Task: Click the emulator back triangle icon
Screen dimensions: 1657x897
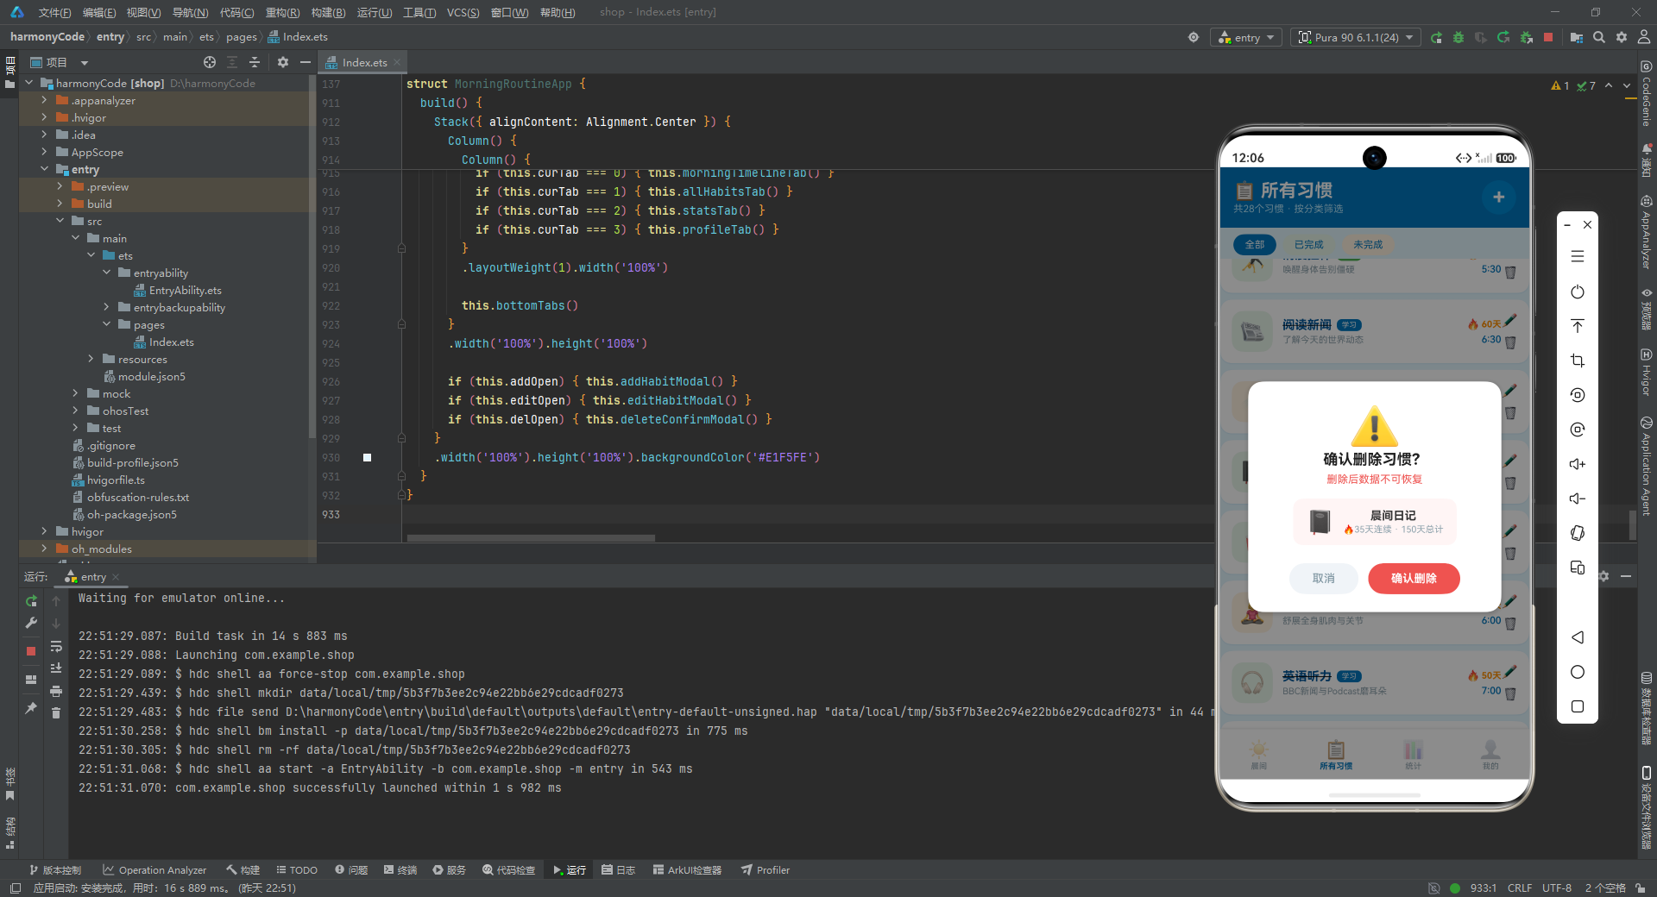Action: (1578, 637)
